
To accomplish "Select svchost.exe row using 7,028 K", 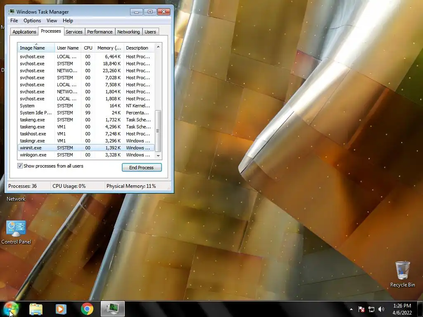I will pos(86,78).
